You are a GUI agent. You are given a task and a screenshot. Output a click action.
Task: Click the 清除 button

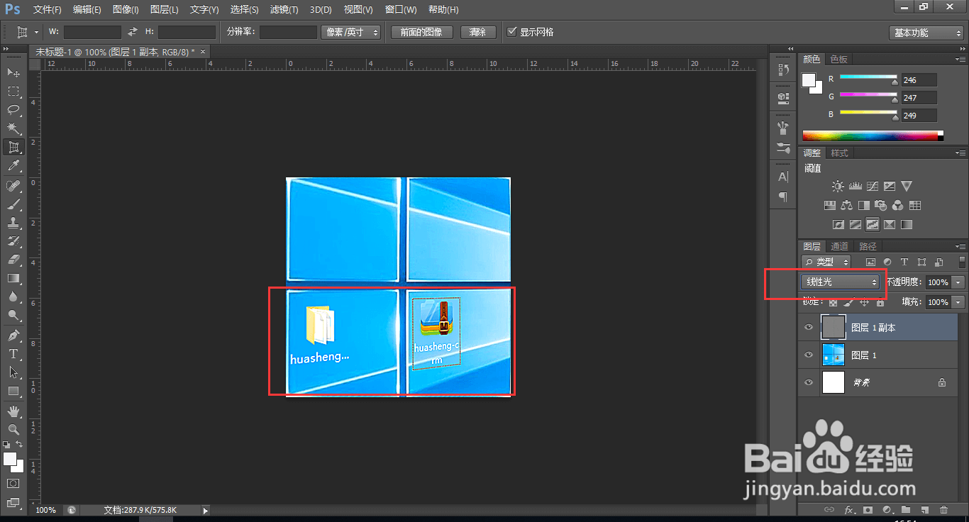(478, 32)
